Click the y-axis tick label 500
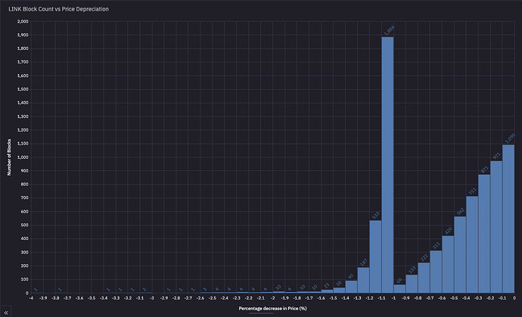This screenshot has height=317, width=522. pyautogui.click(x=25, y=225)
